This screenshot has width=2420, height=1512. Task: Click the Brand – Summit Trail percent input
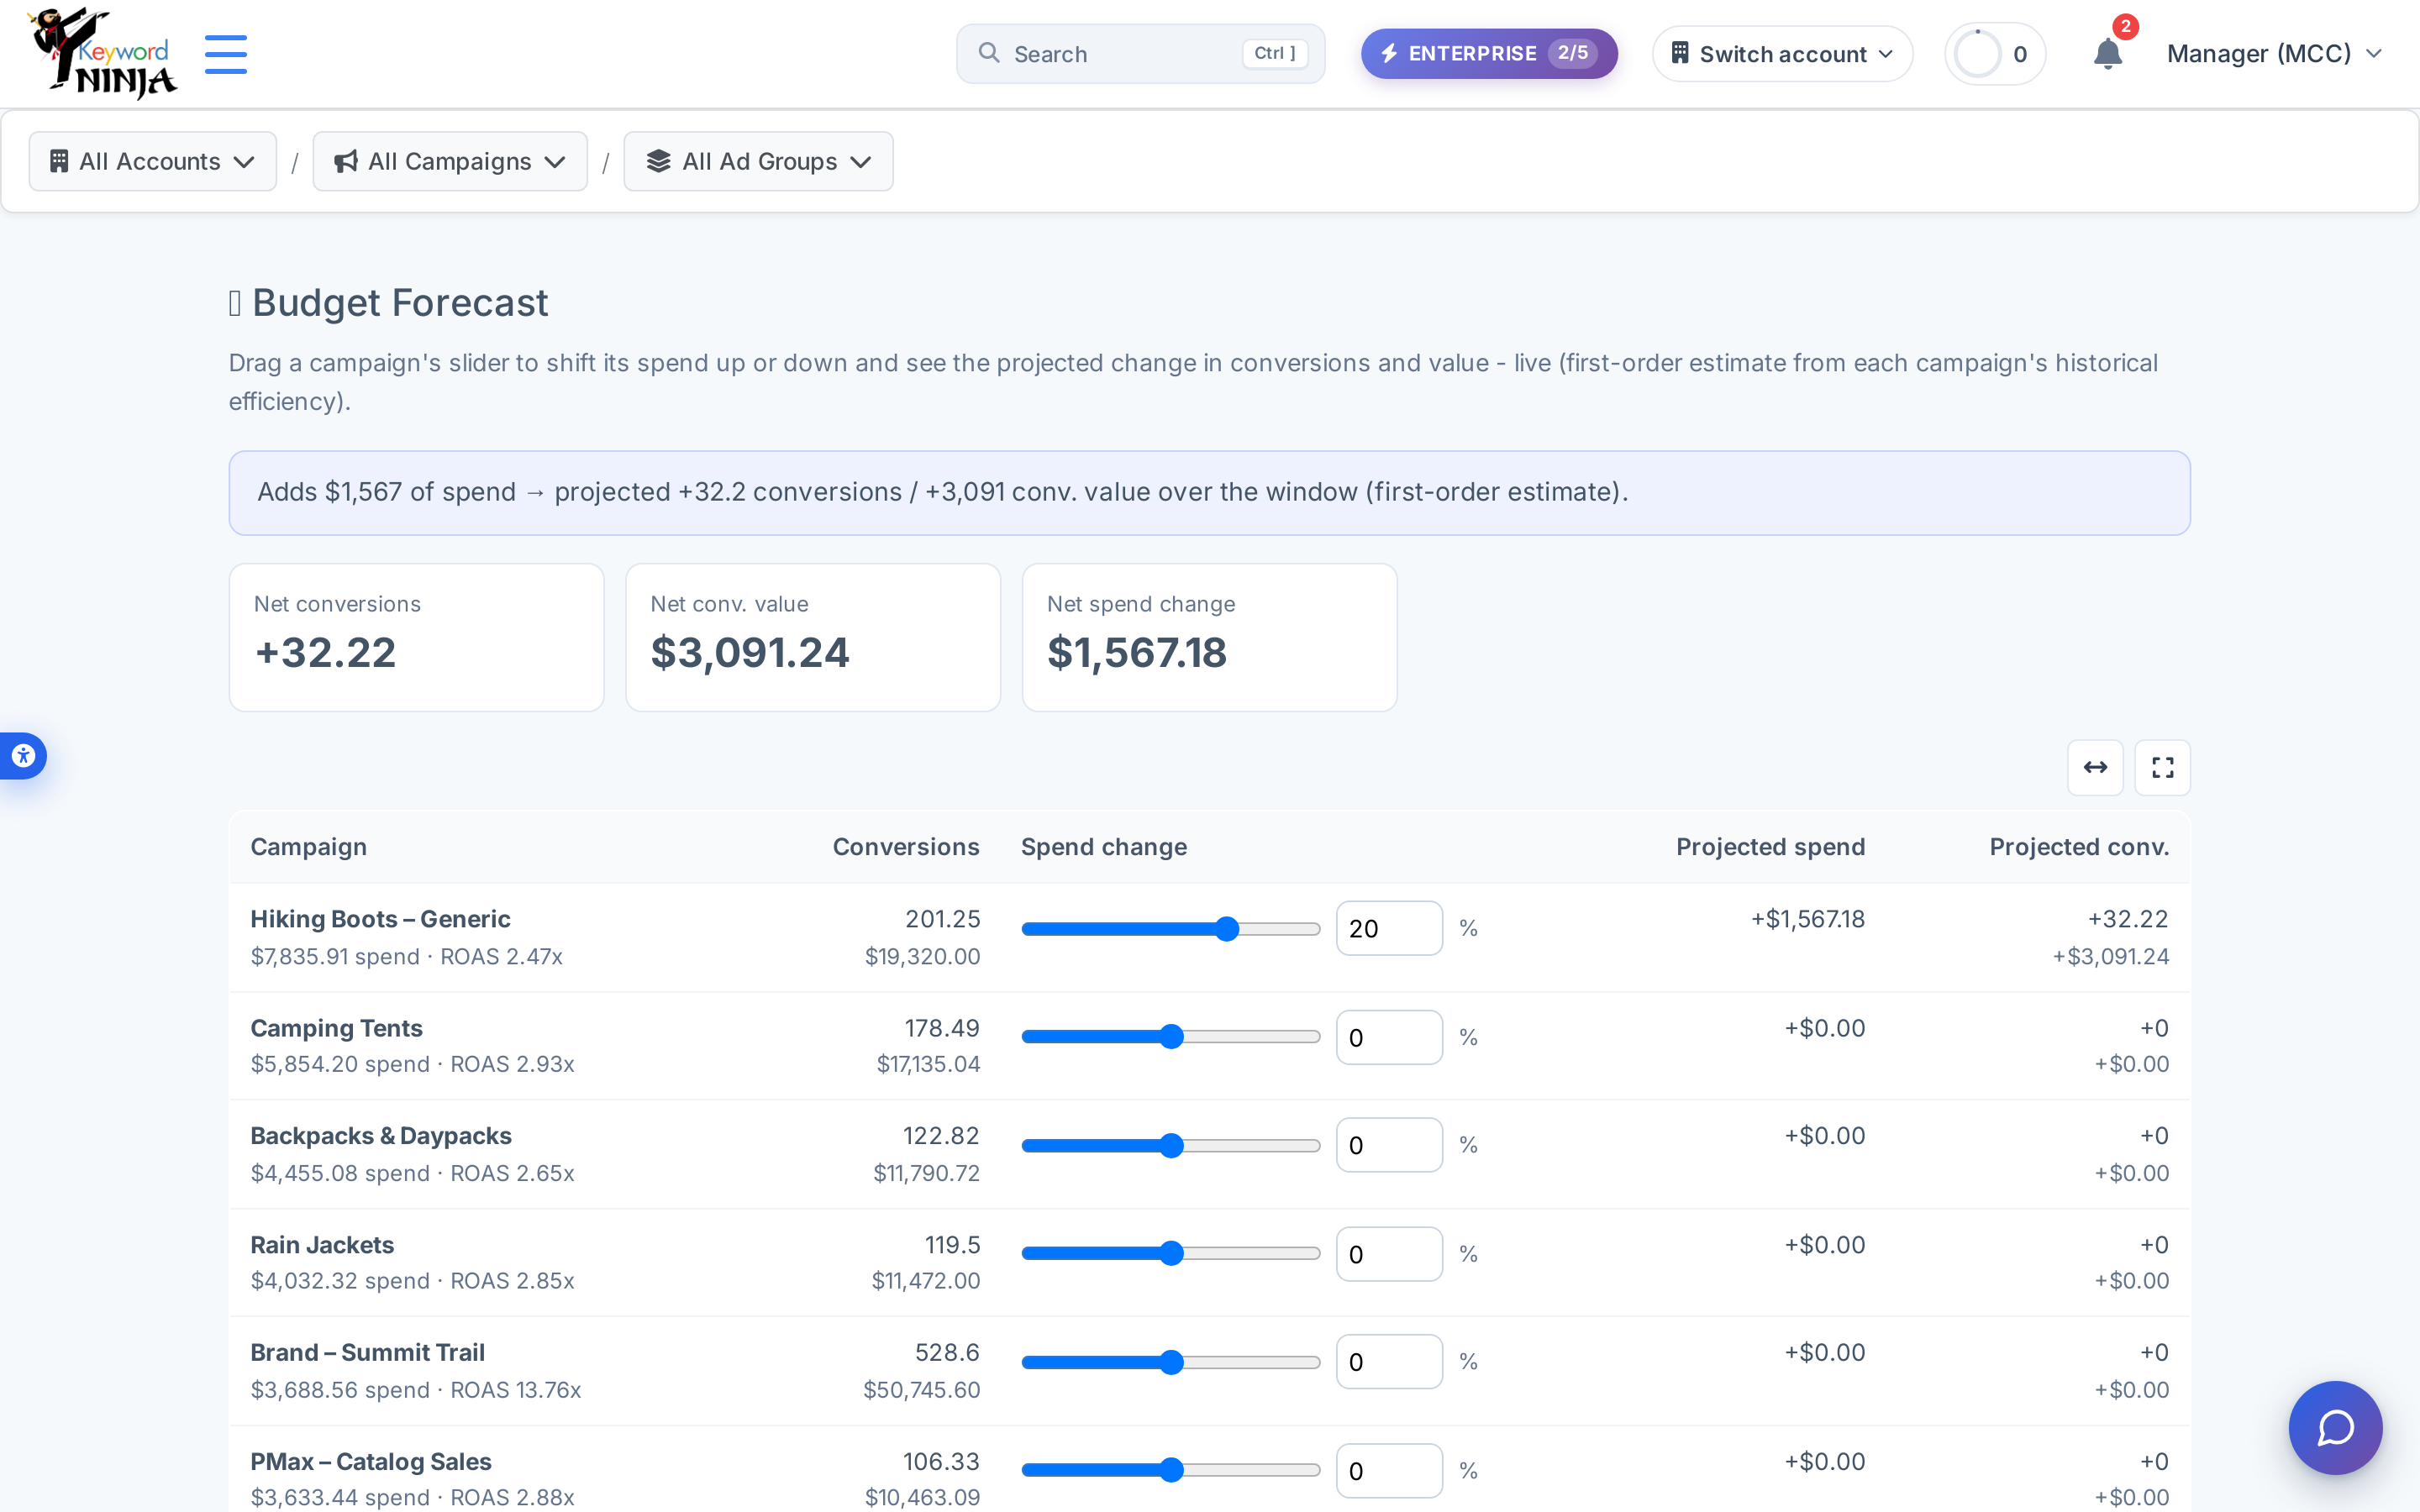1389,1362
